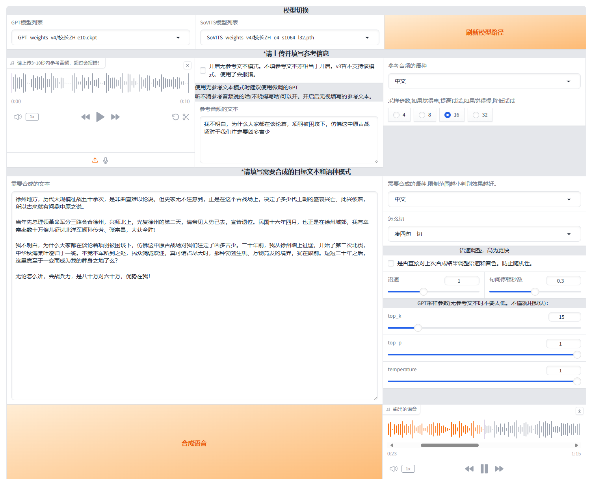The width and height of the screenshot is (591, 479).
Task: Download the output audio file
Action: coord(579,411)
